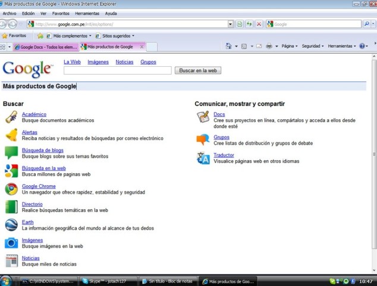The height and width of the screenshot is (286, 377).
Task: Open Skype from the taskbar
Action: (108, 281)
